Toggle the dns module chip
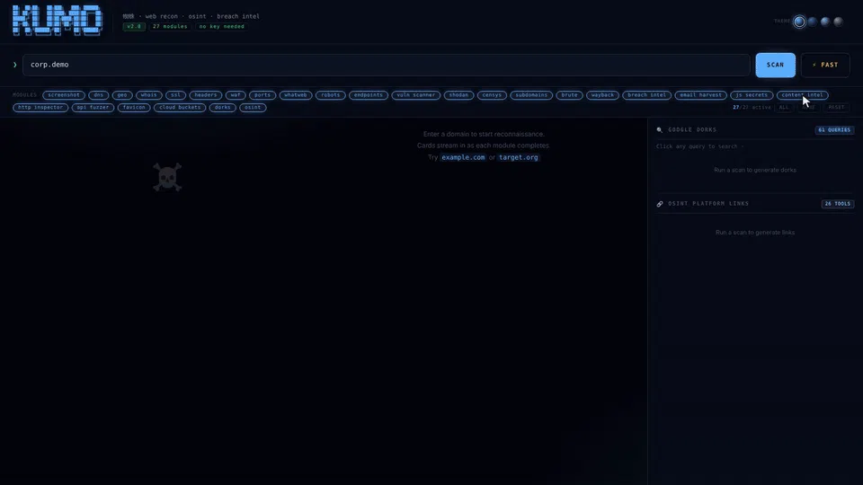The width and height of the screenshot is (863, 485). click(99, 95)
